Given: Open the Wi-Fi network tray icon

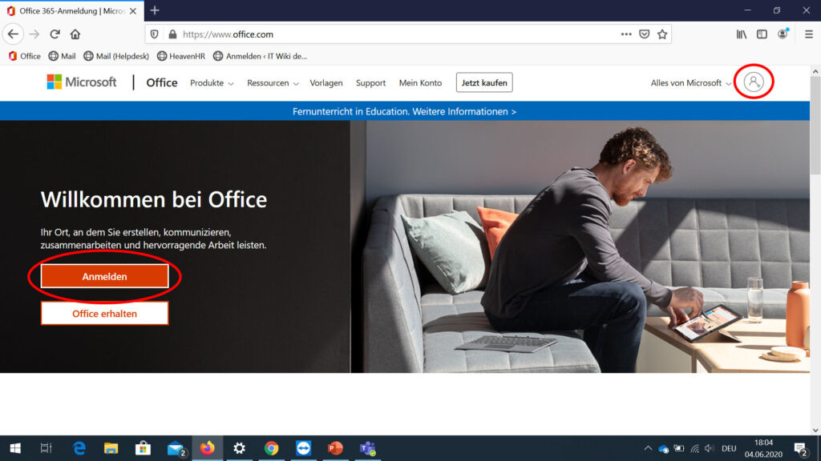Looking at the screenshot, I should (695, 448).
